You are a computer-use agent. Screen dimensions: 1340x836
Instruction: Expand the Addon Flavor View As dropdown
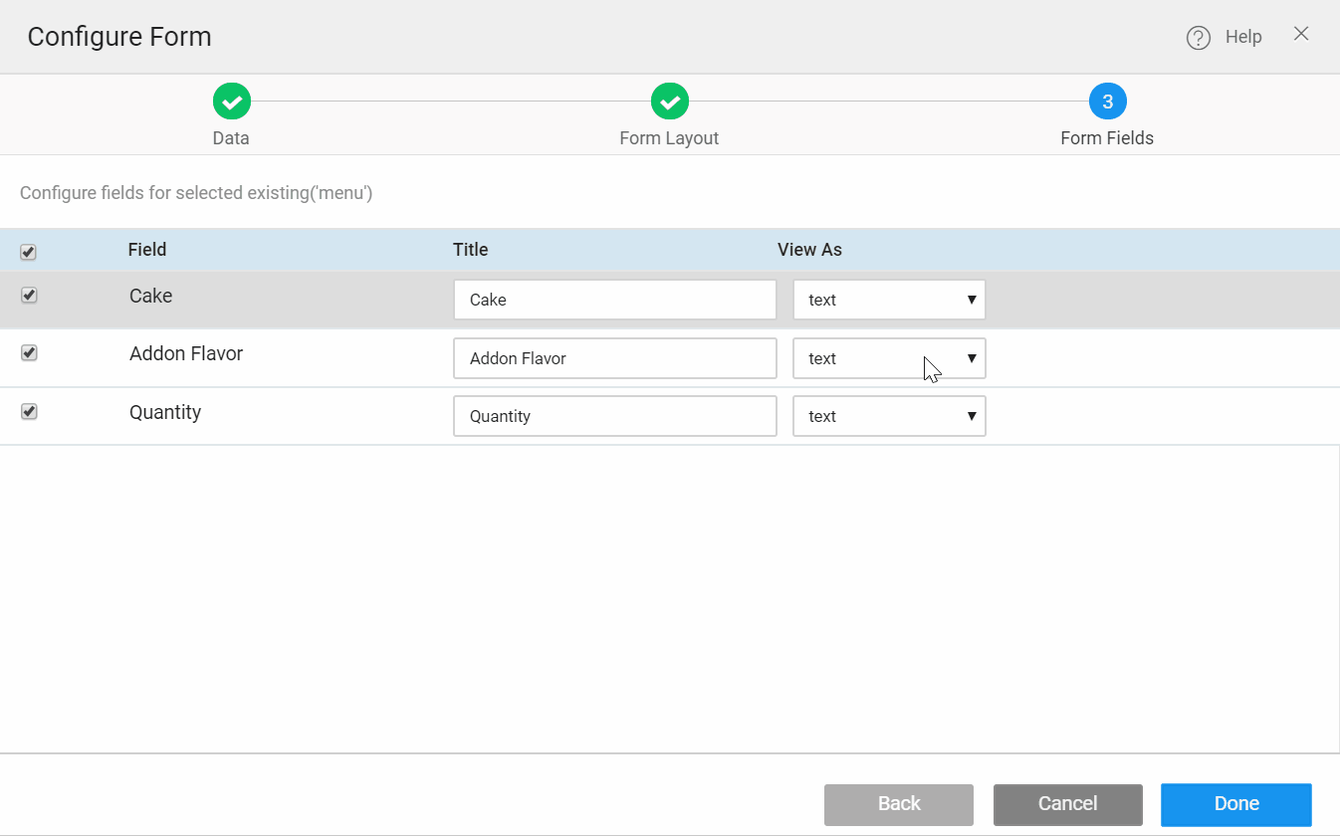pyautogui.click(x=888, y=358)
